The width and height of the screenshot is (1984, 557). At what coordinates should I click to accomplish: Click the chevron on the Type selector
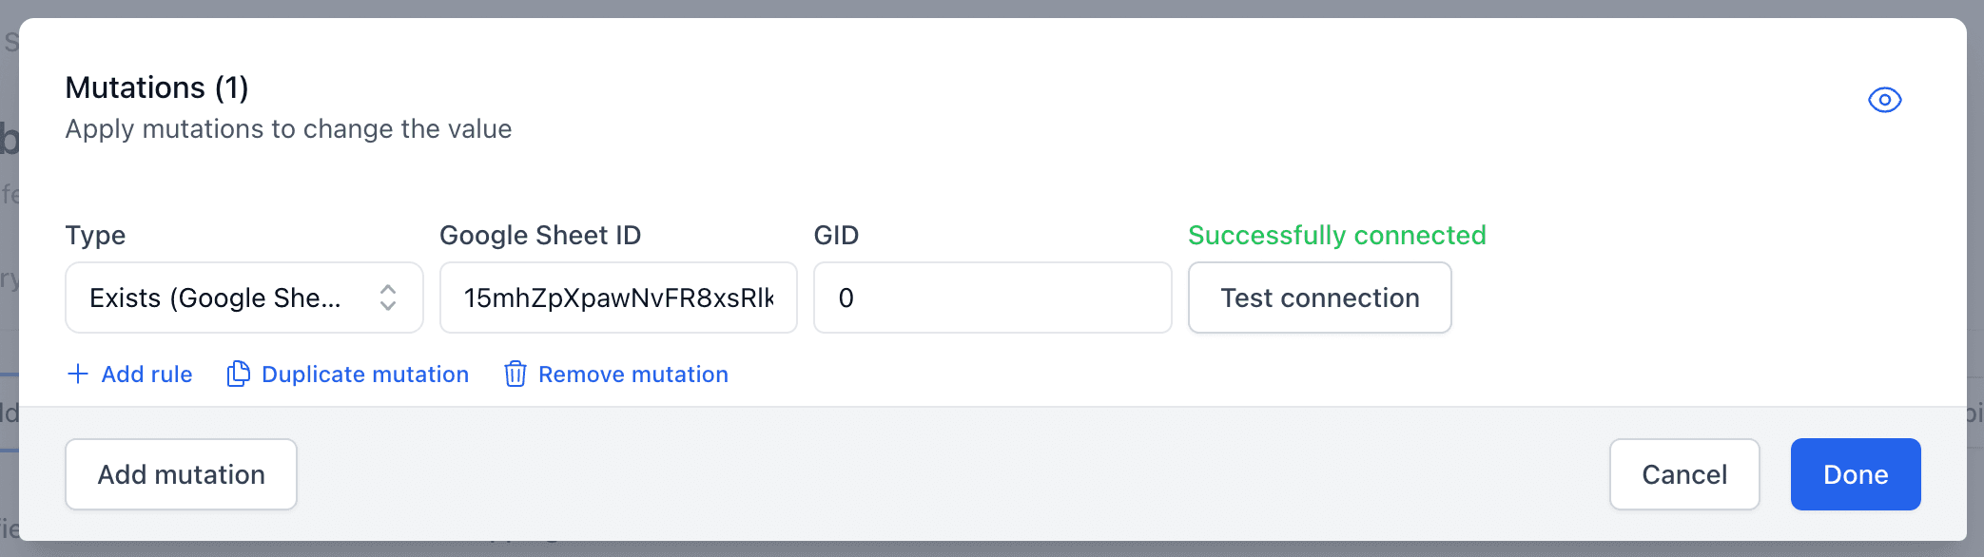tap(388, 298)
